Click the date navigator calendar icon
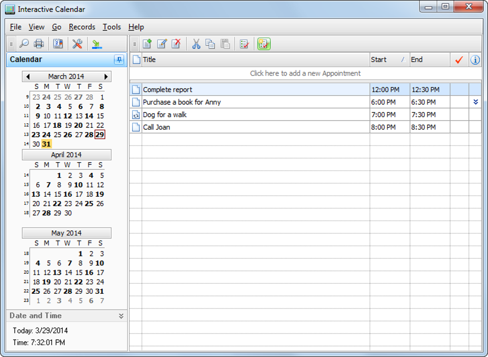488x357 pixels. tap(58, 44)
